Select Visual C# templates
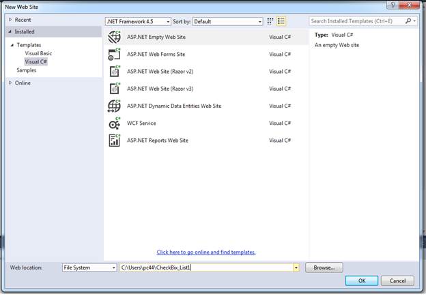 pos(36,61)
